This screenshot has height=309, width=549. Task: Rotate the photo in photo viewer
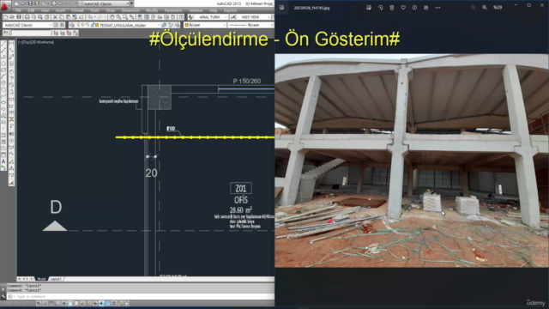click(380, 8)
